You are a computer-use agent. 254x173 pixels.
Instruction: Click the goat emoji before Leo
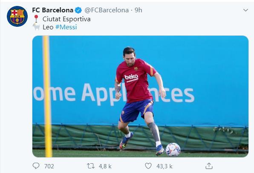36,27
